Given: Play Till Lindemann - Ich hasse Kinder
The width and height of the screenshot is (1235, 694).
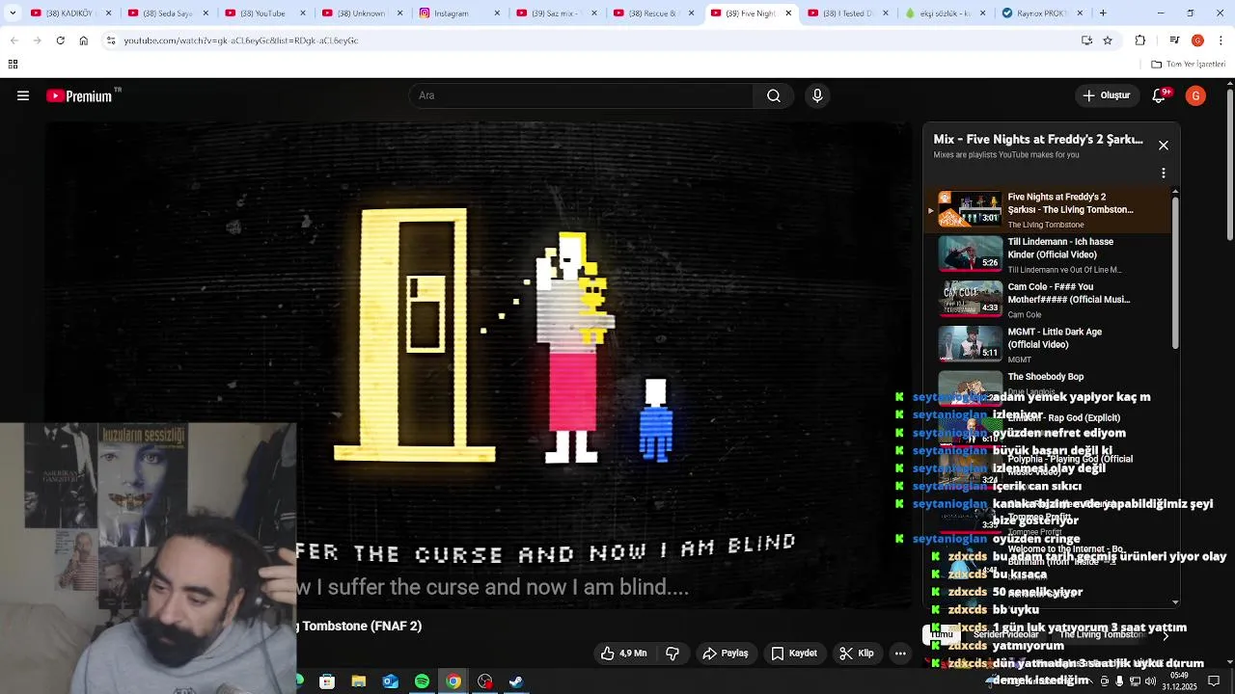Looking at the screenshot, I should coord(1048,255).
